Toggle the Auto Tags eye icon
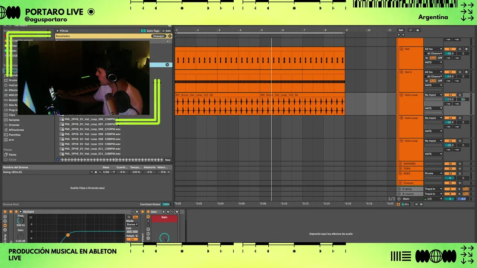Screen dimensions: 477x268 (143, 31)
